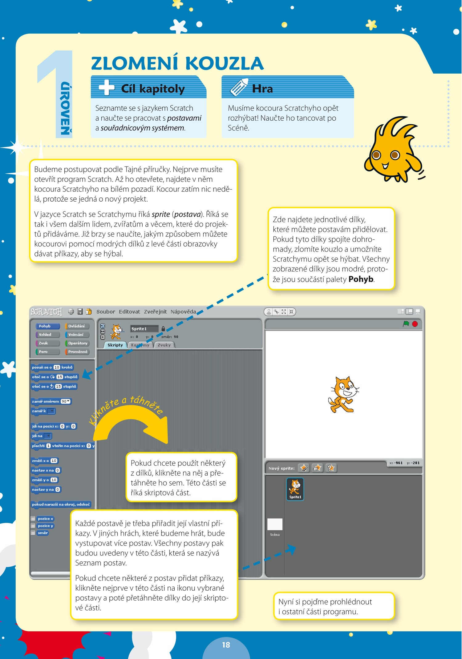Viewport: 462px width, 659px height.
Task: Click the save project floppy icon
Action: pos(80,311)
